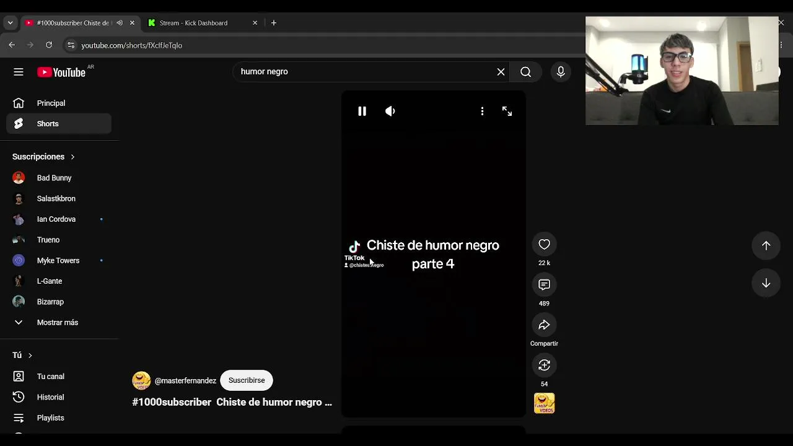This screenshot has width=793, height=446.
Task: Run the search with magnifier button
Action: (x=525, y=72)
